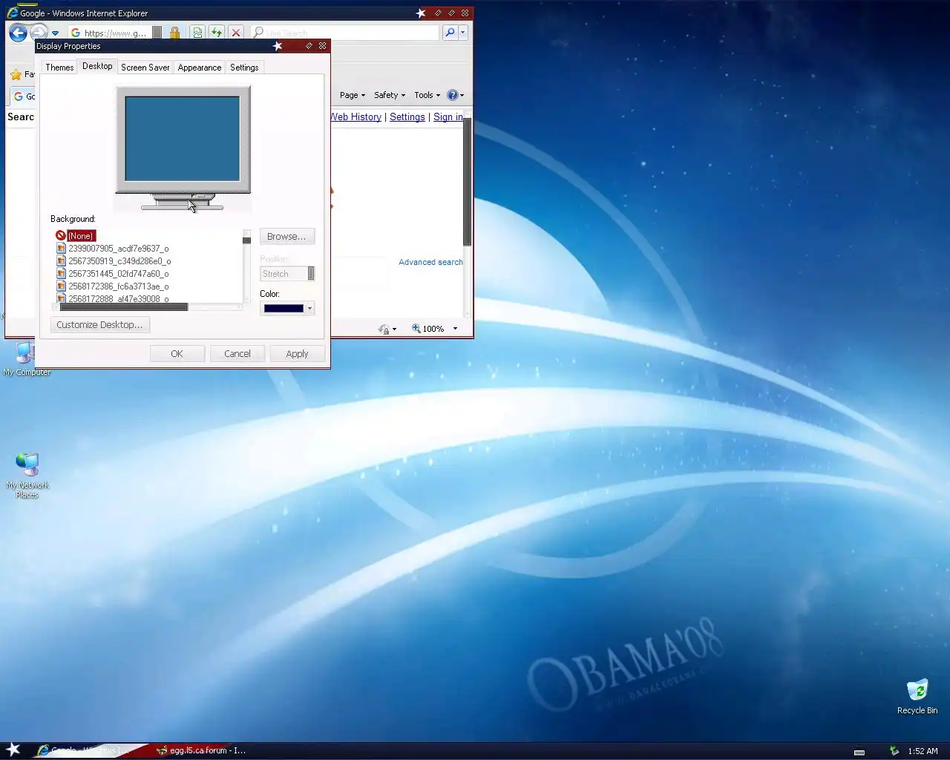
Task: Open the Tools menu in IE command bar
Action: 427,95
